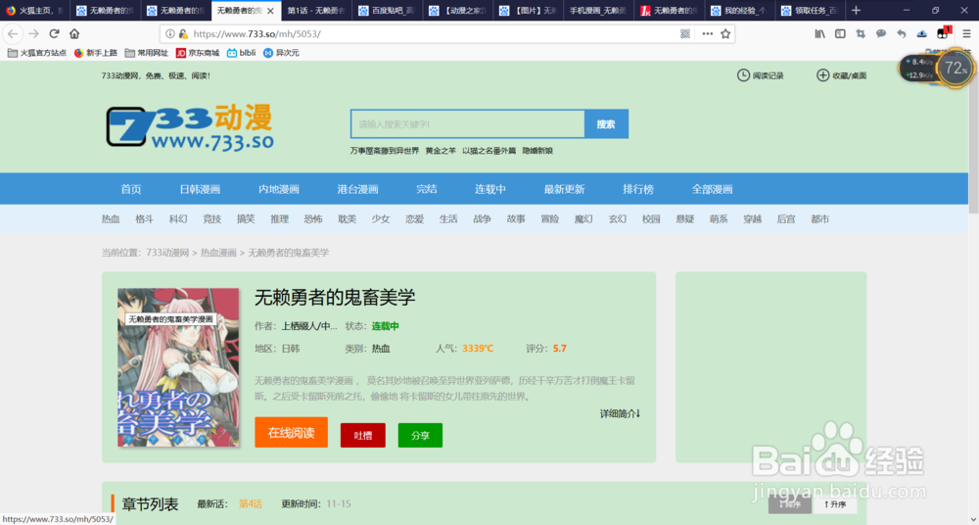Open 阅读记录 reading history
Screen dimensions: 979x525
760,75
